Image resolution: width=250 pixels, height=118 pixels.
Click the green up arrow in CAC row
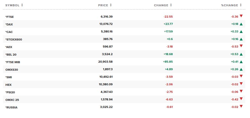click(x=241, y=32)
